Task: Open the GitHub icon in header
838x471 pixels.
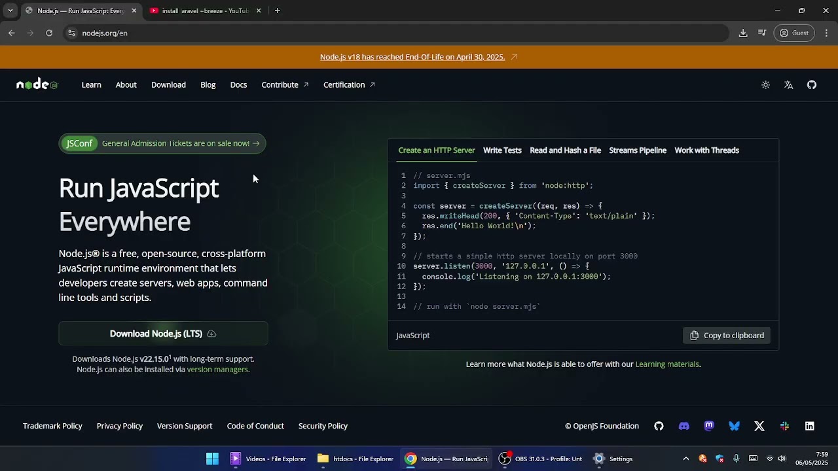Action: point(812,85)
